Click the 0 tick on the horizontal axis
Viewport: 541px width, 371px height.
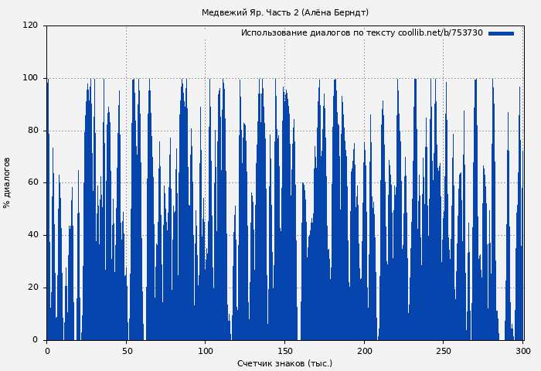tap(47, 351)
